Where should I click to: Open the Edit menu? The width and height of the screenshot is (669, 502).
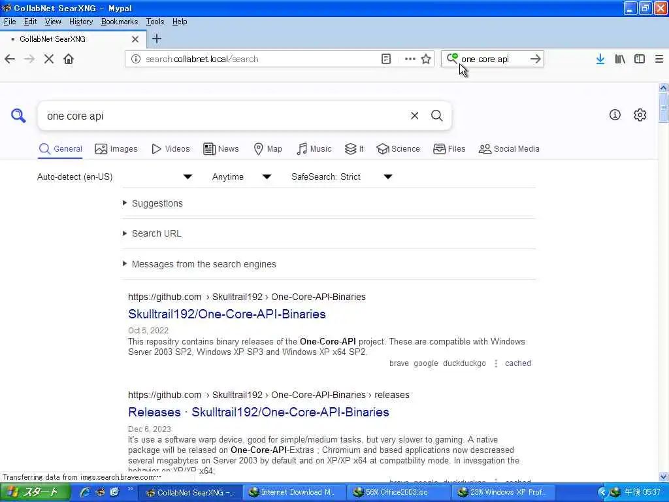tap(30, 22)
